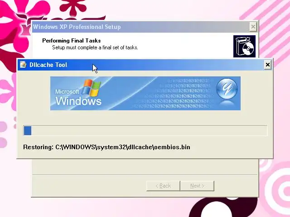The height and width of the screenshot is (217, 290).
Task: Click the Windows flag logo in banner
Action: click(x=92, y=88)
